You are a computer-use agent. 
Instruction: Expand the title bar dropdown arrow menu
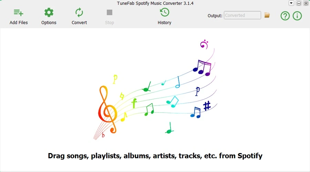click(291, 3)
